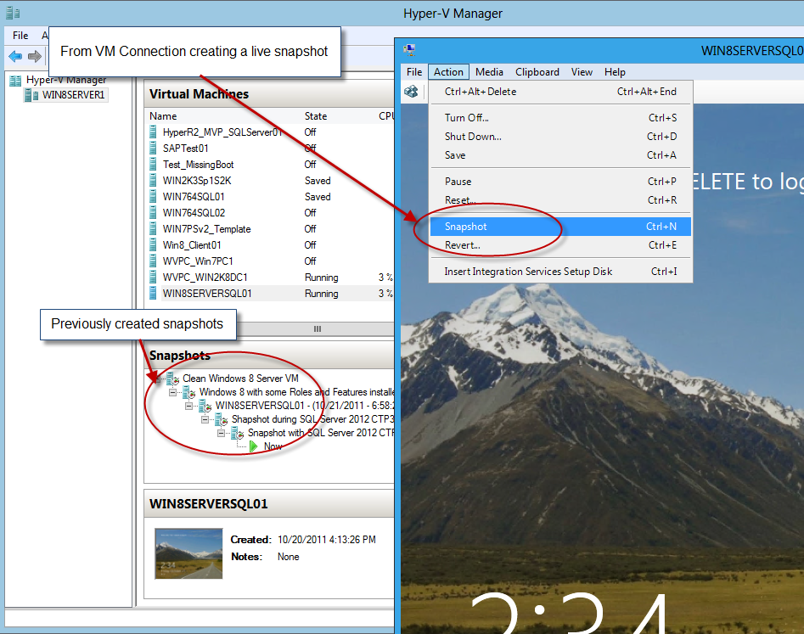
Task: Select the Now entry in Snapshots tree
Action: [273, 446]
